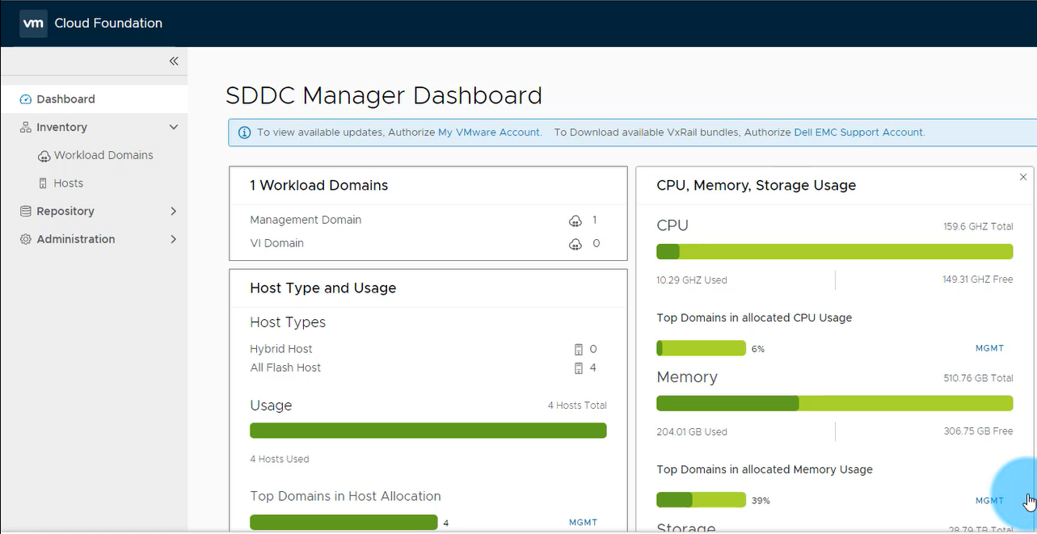
Task: Click the info icon in the update banner
Action: point(244,132)
